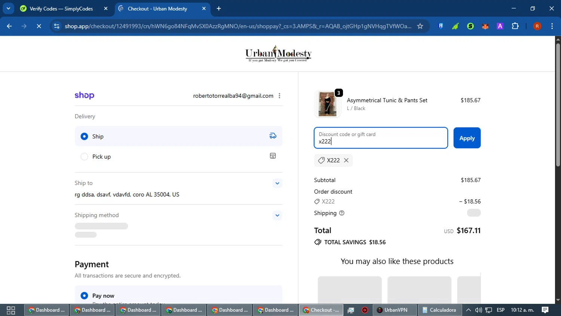The height and width of the screenshot is (316, 561).
Task: Open a new browser tab
Action: tap(219, 9)
